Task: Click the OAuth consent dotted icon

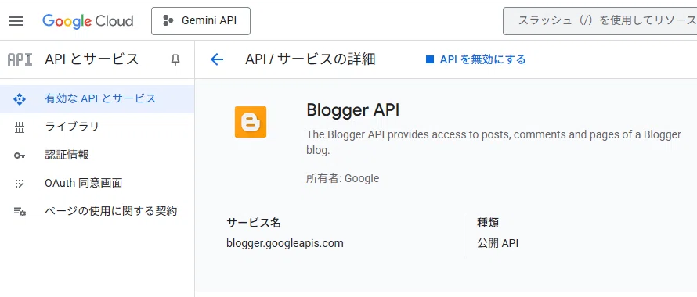Action: click(20, 184)
